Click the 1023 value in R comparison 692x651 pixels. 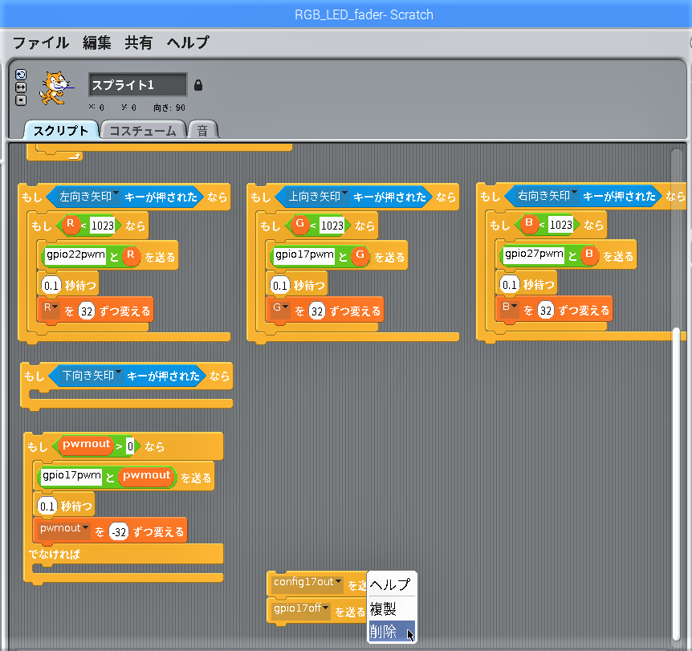[103, 226]
